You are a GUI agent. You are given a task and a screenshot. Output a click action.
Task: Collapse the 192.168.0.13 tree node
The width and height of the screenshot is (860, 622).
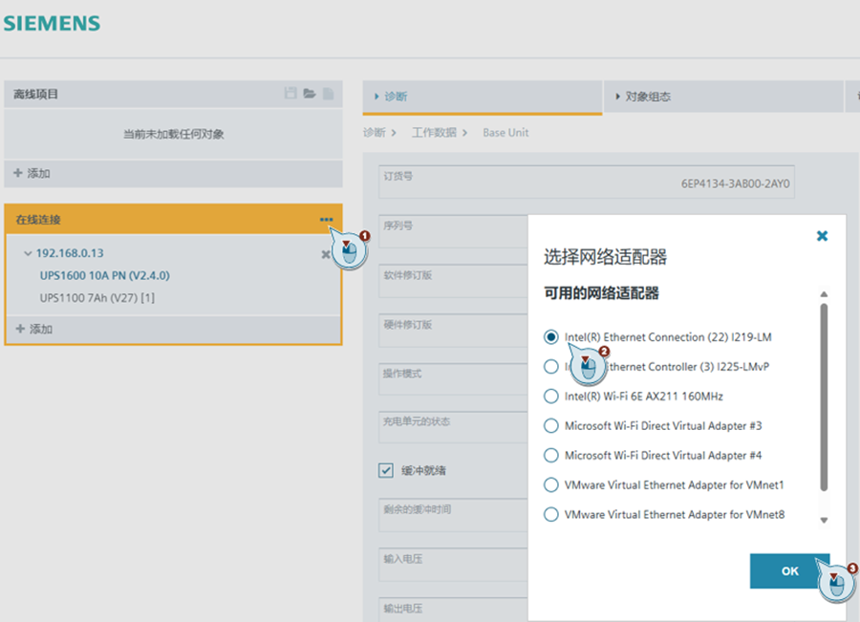click(28, 253)
